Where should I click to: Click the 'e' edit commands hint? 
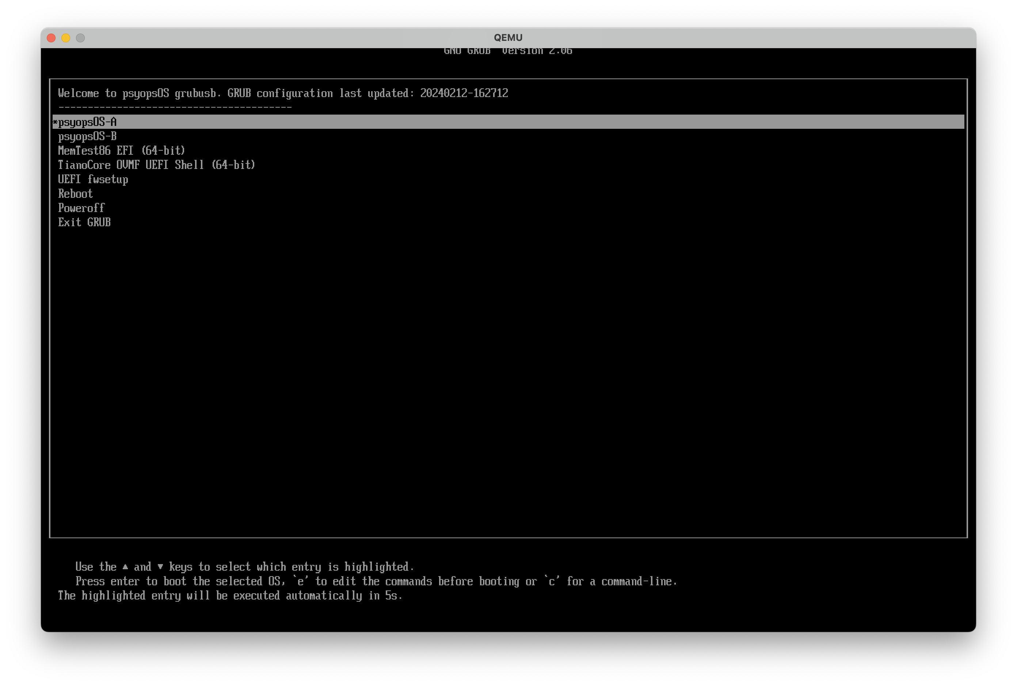point(300,582)
